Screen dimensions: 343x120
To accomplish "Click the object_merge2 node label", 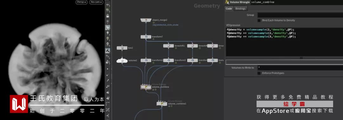I will click(x=160, y=20).
